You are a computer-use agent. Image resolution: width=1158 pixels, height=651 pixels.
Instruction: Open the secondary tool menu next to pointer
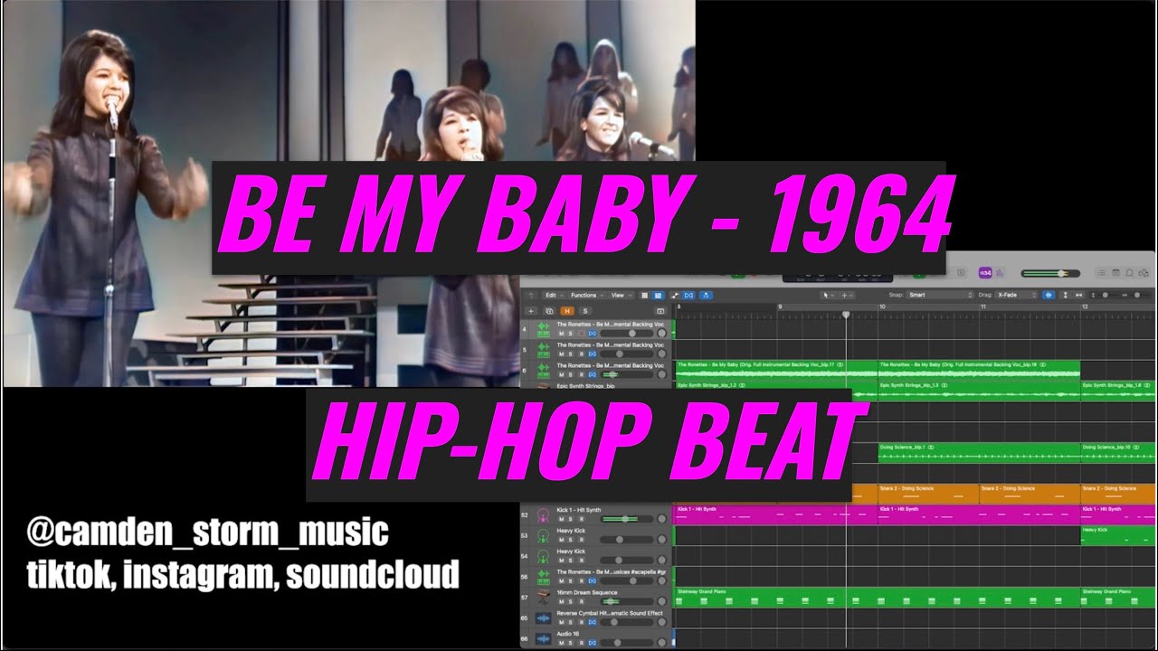846,295
